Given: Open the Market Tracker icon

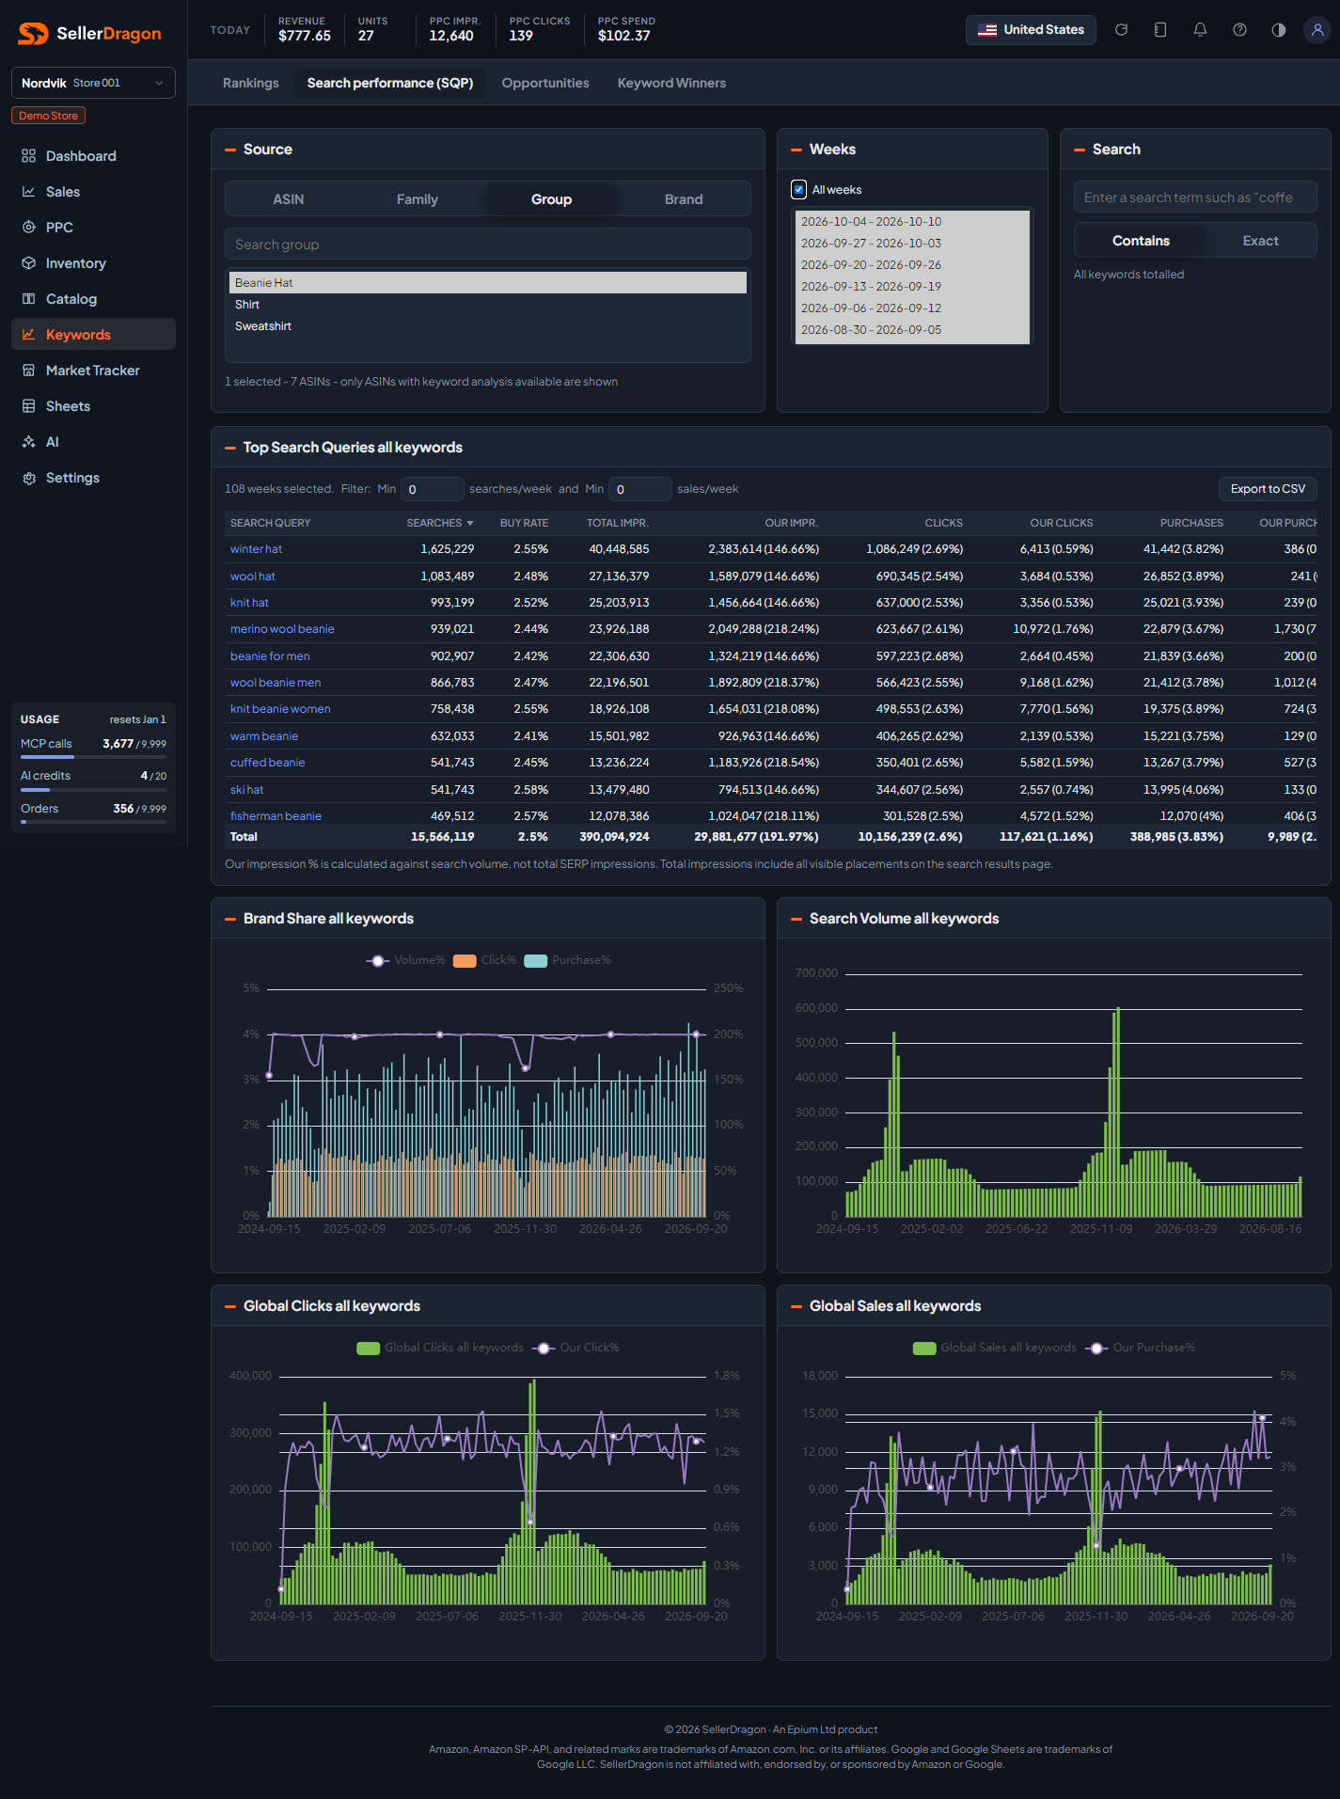Looking at the screenshot, I should click(29, 371).
